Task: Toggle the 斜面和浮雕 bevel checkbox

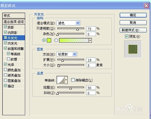Action: coord(5,48)
